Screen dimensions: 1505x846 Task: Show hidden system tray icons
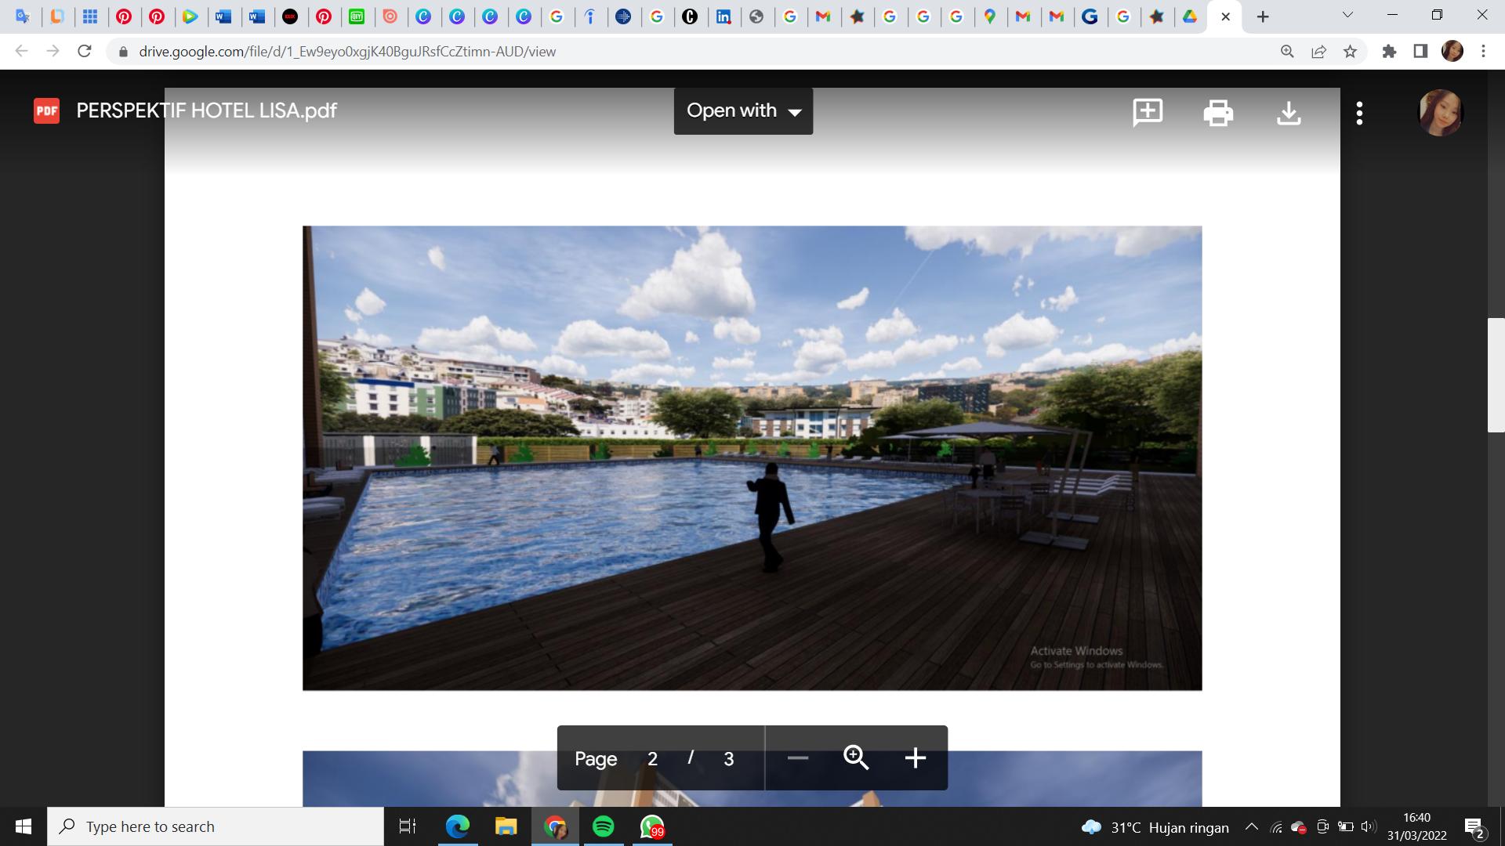[x=1252, y=827]
